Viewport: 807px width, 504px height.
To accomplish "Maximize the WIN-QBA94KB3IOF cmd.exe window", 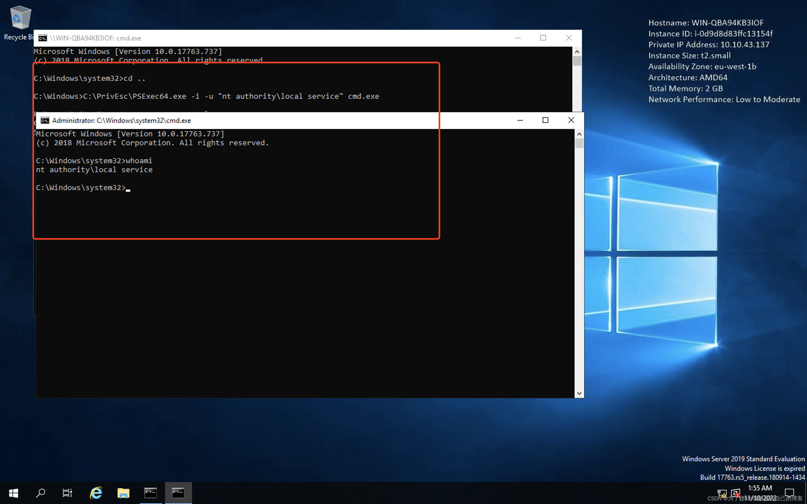I will (x=543, y=38).
